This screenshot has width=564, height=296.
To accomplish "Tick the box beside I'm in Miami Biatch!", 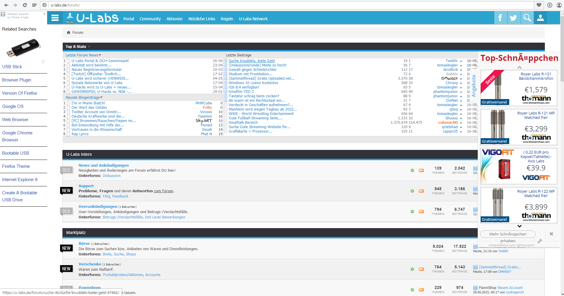I will click(68, 103).
